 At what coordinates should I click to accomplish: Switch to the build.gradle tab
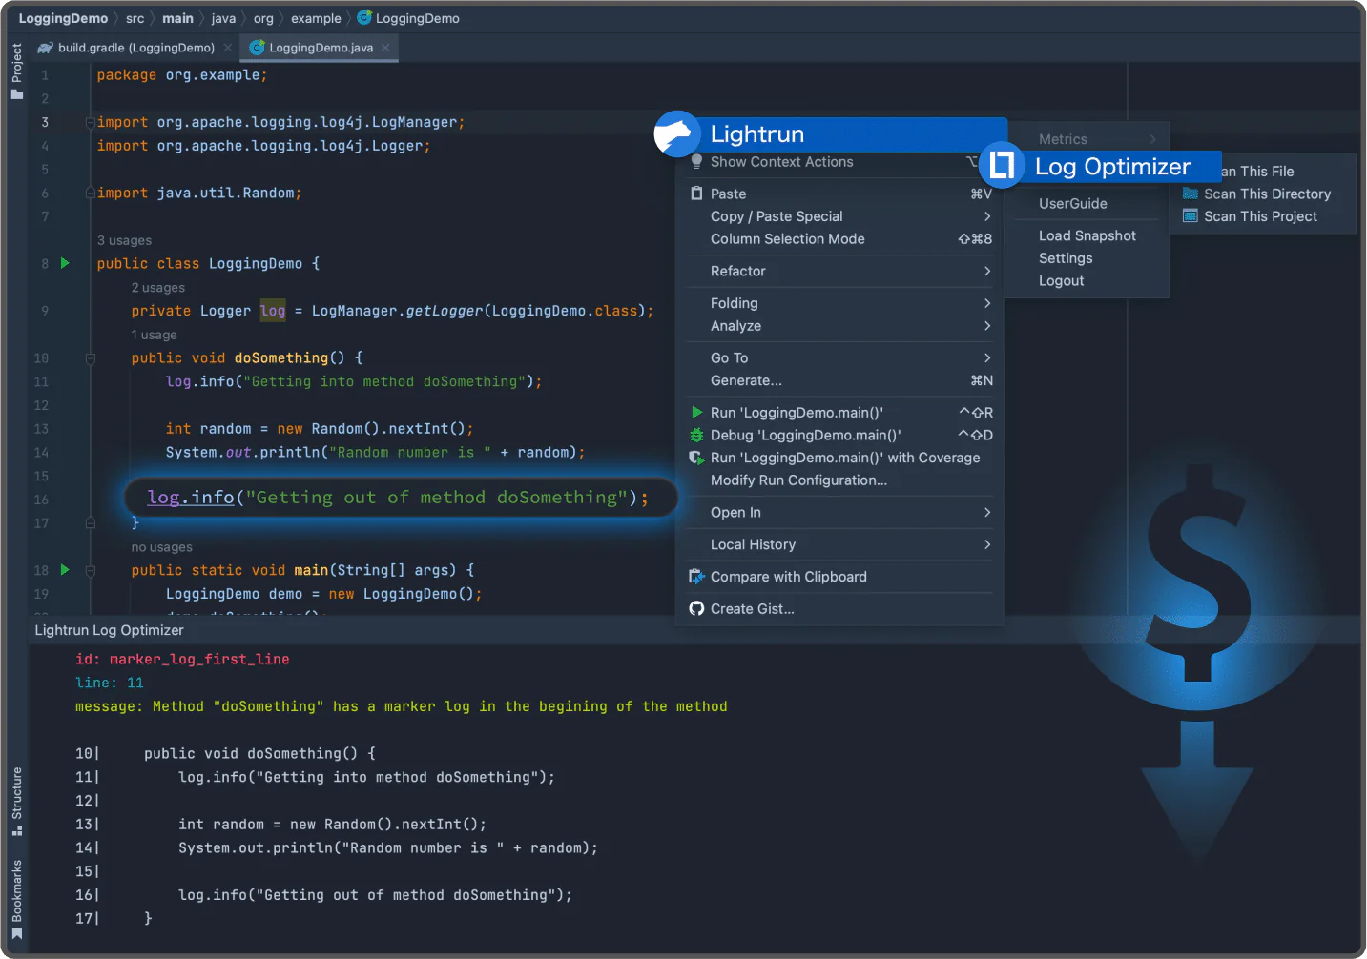[x=134, y=47]
